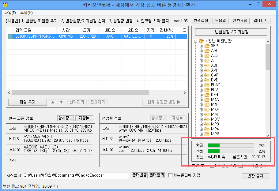This screenshot has height=191, width=279.
Task: Click the MP4 file icon in input list
Action: 10,36
